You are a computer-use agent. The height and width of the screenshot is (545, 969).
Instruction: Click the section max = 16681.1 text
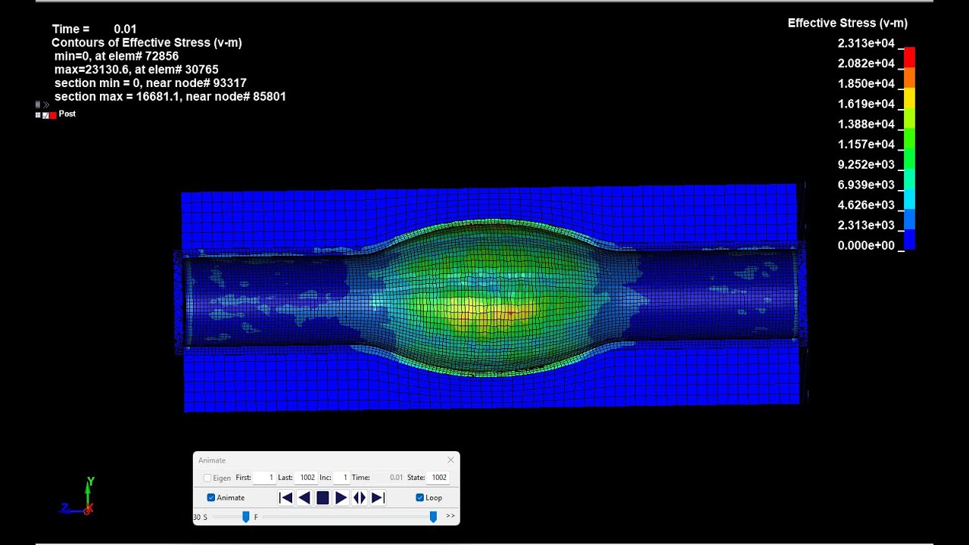pos(170,97)
